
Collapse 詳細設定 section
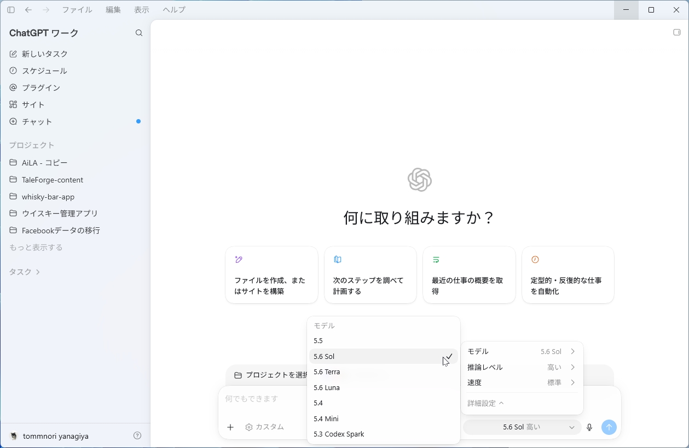tap(485, 403)
